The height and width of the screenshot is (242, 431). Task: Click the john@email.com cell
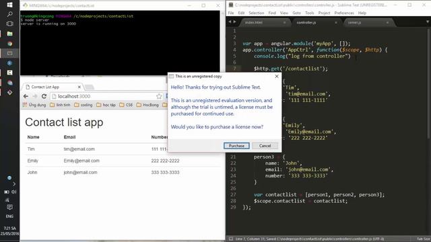[x=80, y=172]
